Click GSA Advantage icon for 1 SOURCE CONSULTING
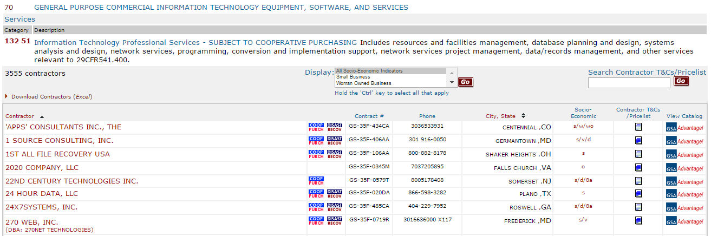Image resolution: width=711 pixels, height=236 pixels. pyautogui.click(x=684, y=141)
